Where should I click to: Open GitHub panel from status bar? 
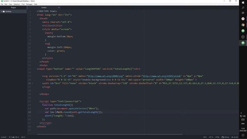tap(225, 137)
